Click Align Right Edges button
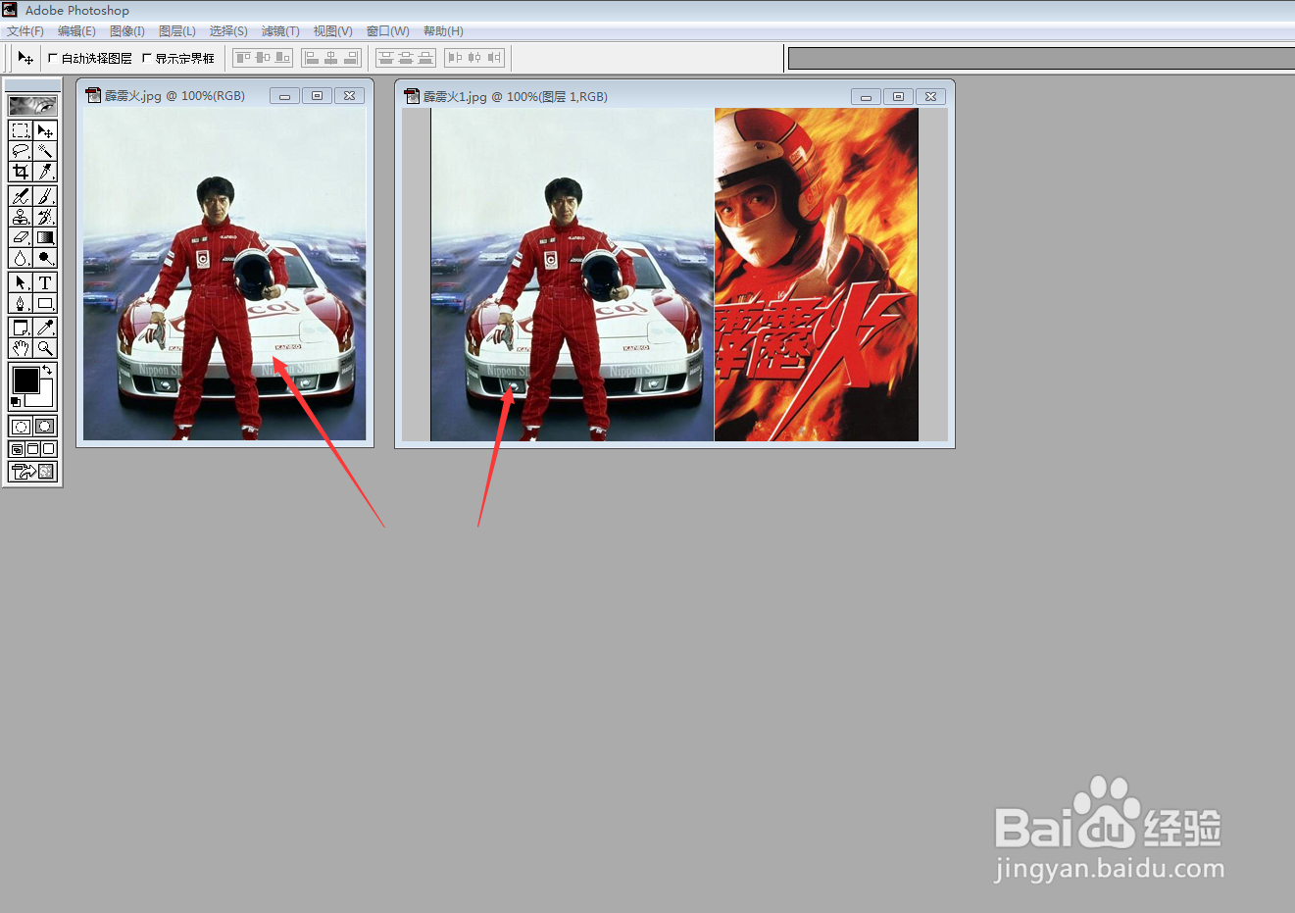 (x=351, y=58)
